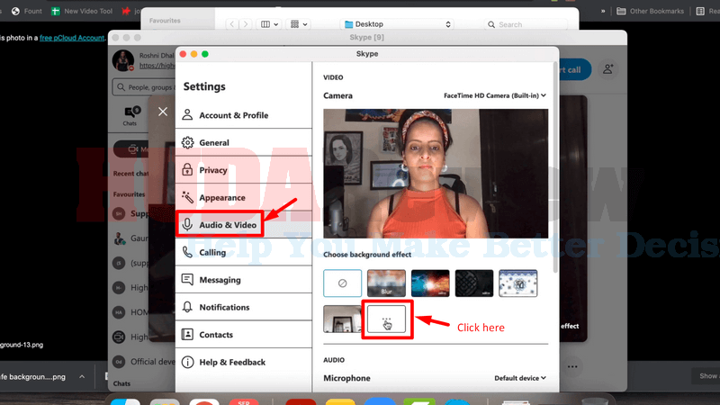Click the Finder Search field
720x405 pixels.
tap(526, 24)
